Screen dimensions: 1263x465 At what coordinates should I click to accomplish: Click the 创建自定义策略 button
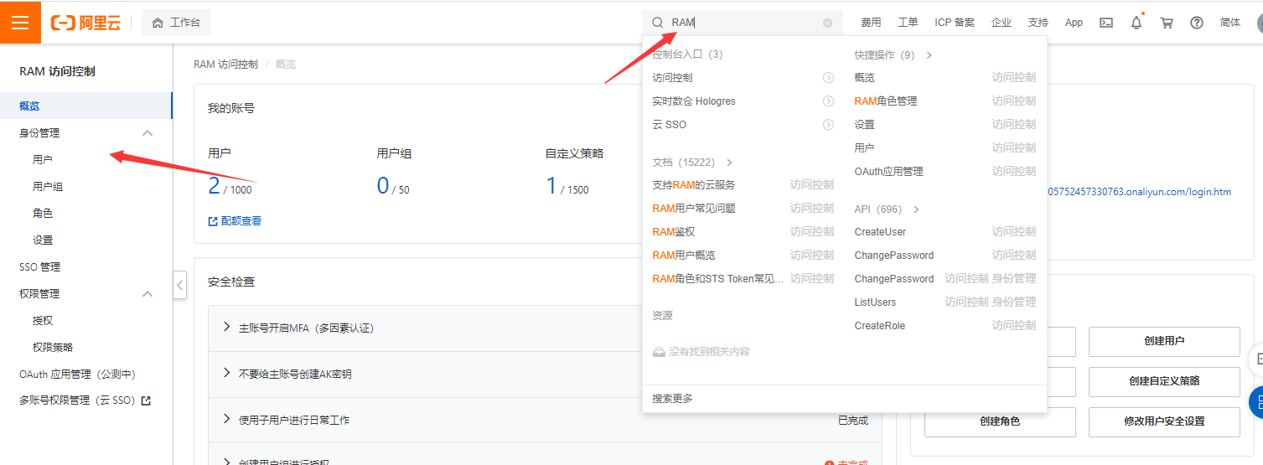click(x=1164, y=381)
